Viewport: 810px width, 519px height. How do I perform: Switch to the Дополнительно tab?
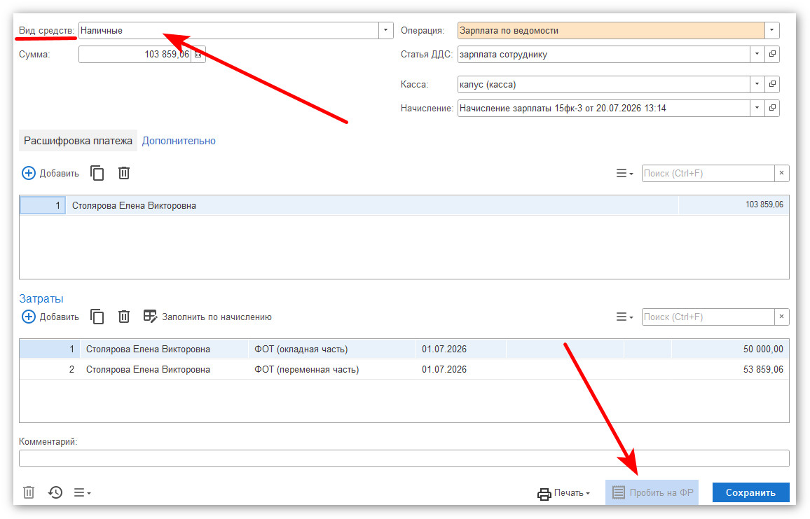click(179, 141)
